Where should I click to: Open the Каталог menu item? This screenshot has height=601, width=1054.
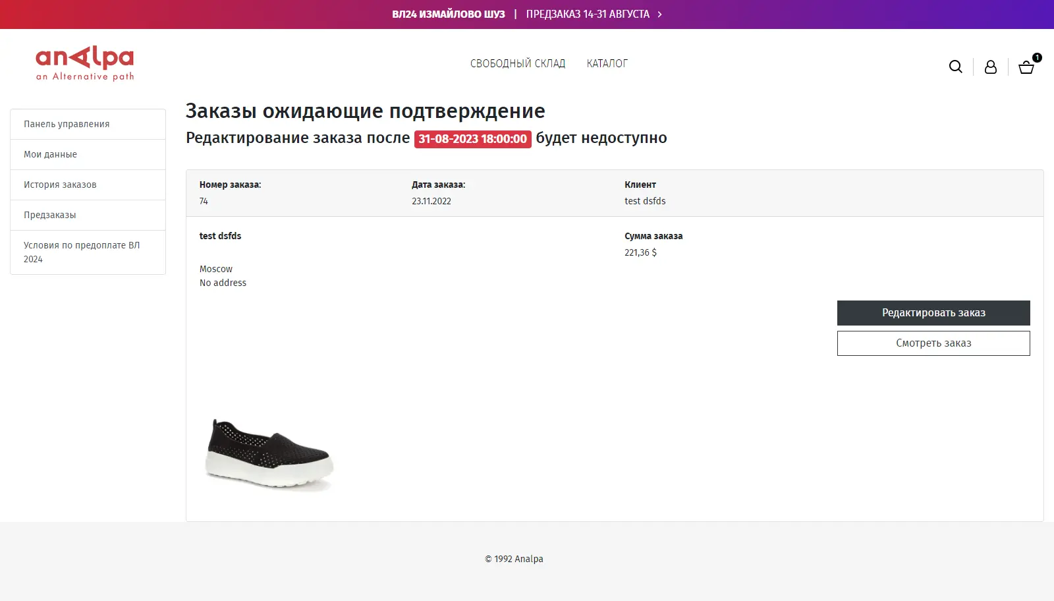607,63
